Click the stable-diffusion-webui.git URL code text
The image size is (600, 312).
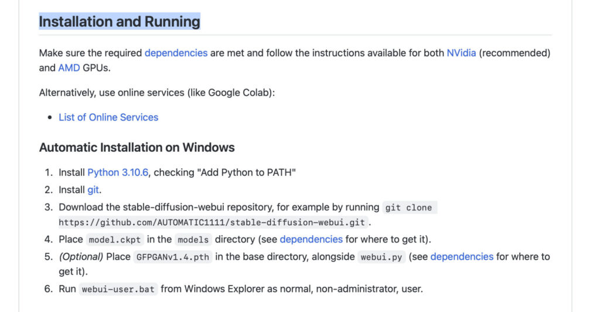[x=212, y=223]
